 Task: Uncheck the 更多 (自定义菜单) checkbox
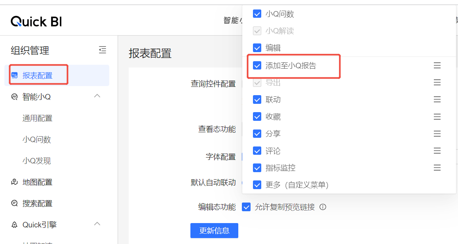pyautogui.click(x=257, y=185)
